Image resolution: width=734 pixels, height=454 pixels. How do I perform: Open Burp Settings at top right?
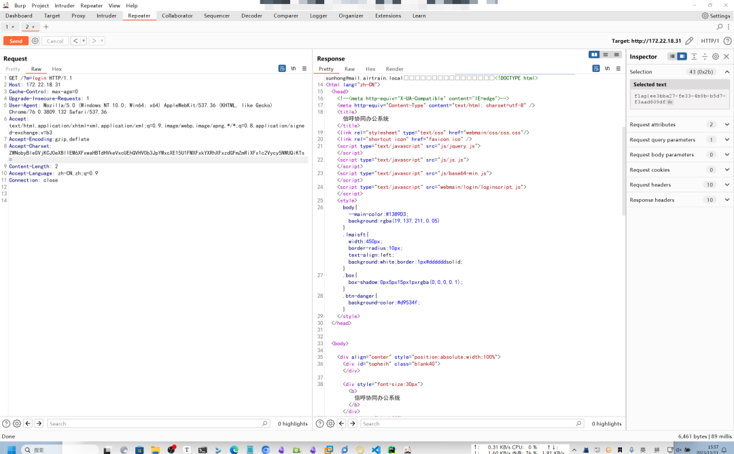716,16
